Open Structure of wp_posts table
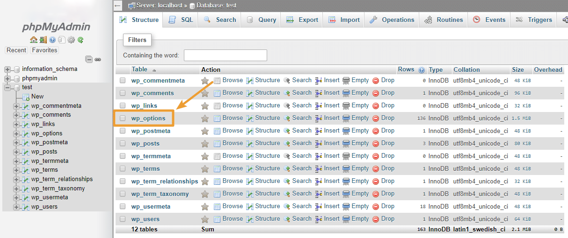This screenshot has width=568, height=238. pos(263,143)
